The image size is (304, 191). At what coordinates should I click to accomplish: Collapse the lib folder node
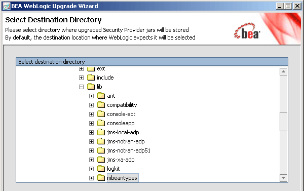(81, 87)
